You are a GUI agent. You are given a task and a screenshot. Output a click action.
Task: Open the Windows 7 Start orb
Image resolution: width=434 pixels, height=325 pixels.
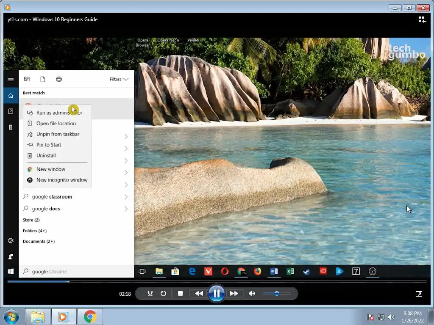click(11, 317)
